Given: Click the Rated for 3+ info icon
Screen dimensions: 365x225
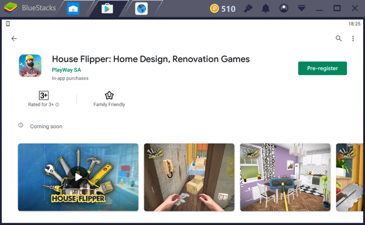Looking at the screenshot, I should click(57, 105).
